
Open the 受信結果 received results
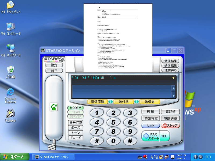pyautogui.click(x=170, y=61)
